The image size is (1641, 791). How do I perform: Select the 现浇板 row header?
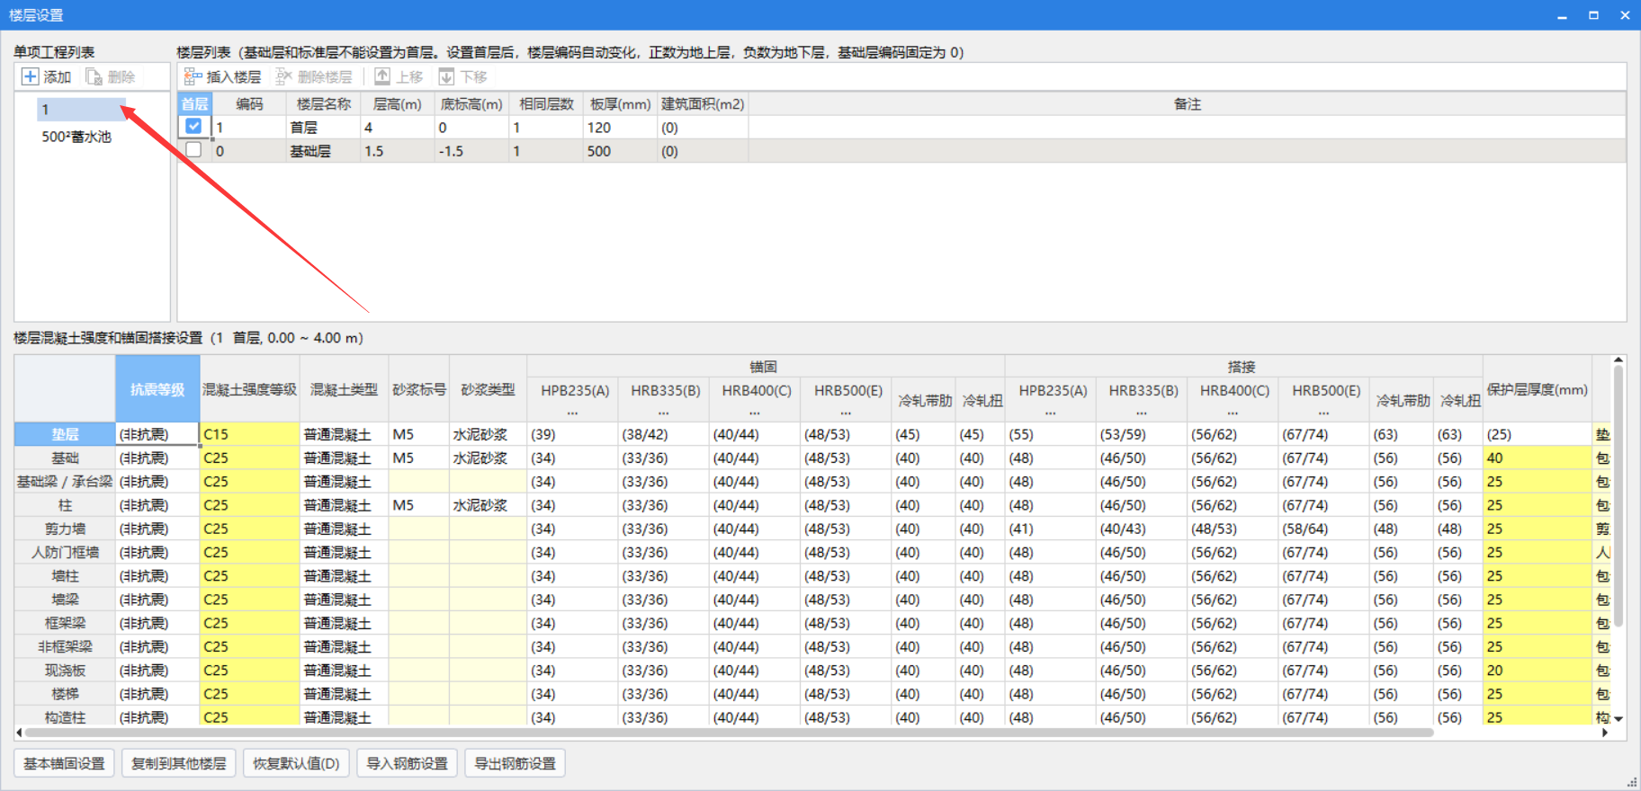tap(65, 671)
